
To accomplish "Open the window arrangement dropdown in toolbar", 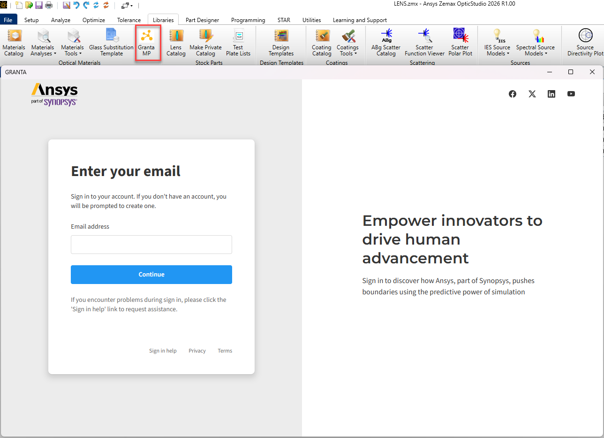I will point(127,6).
